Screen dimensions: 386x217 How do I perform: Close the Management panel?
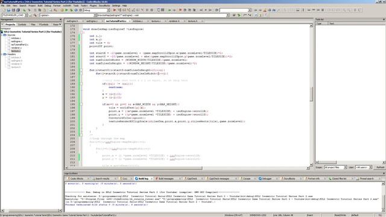click(x=60, y=19)
